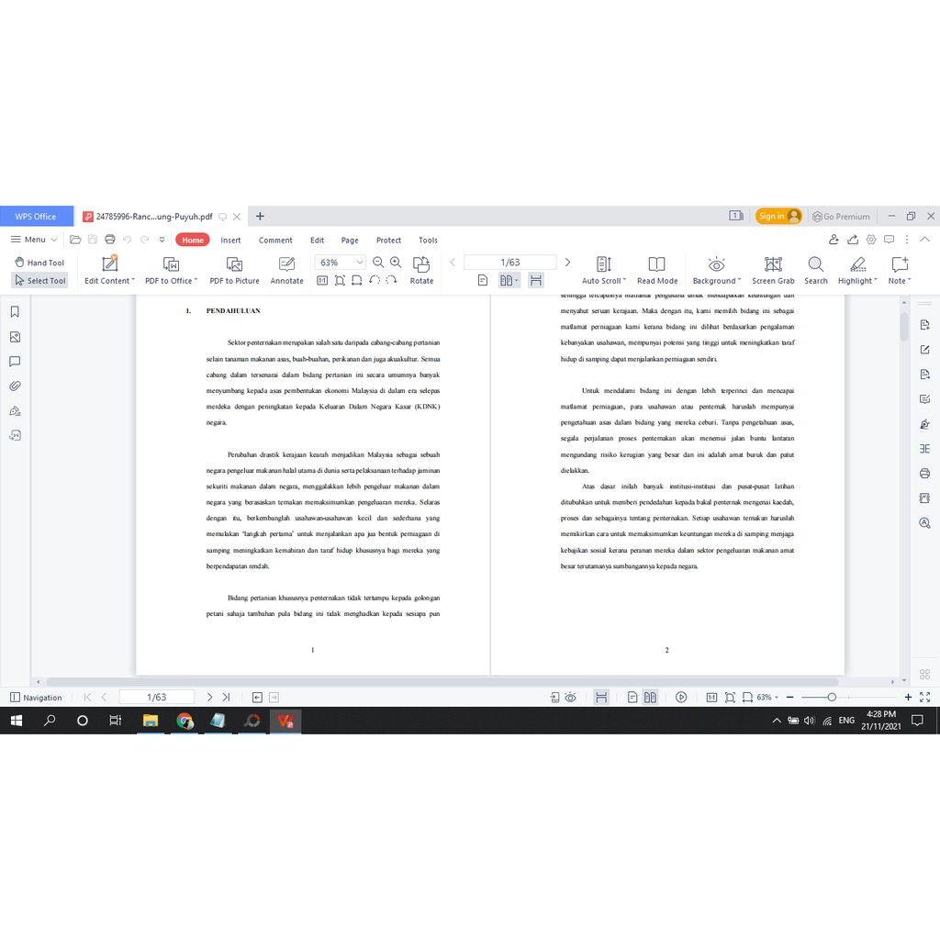Activate the Hand Tool

39,263
